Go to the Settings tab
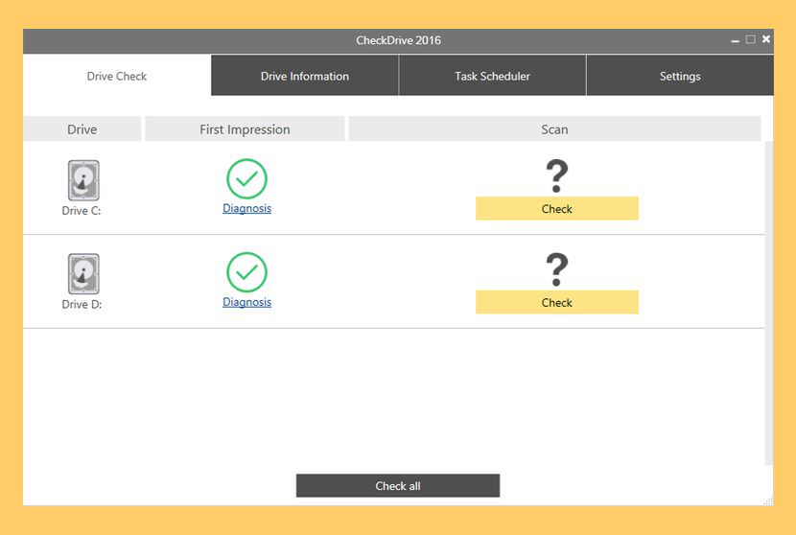 680,76
